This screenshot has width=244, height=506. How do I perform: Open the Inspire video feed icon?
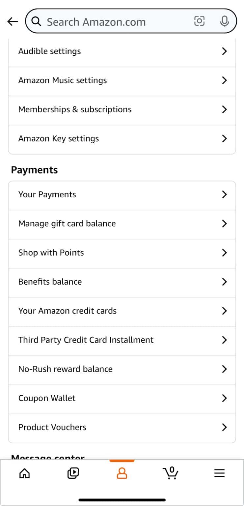click(x=73, y=473)
